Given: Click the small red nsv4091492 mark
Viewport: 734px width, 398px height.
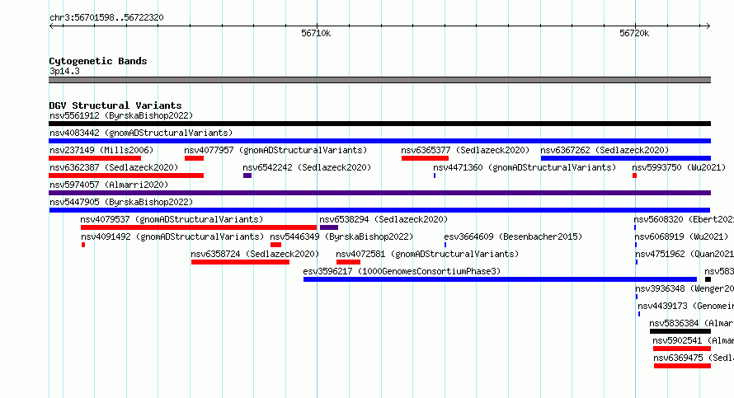Looking at the screenshot, I should tap(83, 245).
